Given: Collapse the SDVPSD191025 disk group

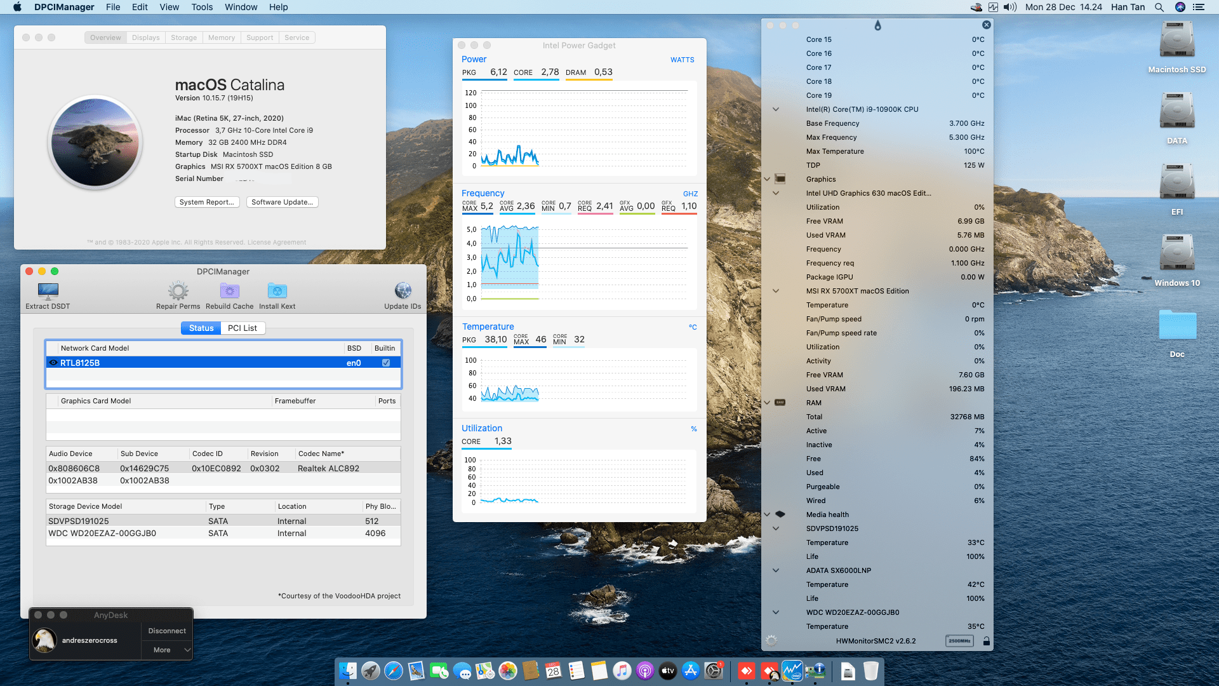Looking at the screenshot, I should (776, 528).
